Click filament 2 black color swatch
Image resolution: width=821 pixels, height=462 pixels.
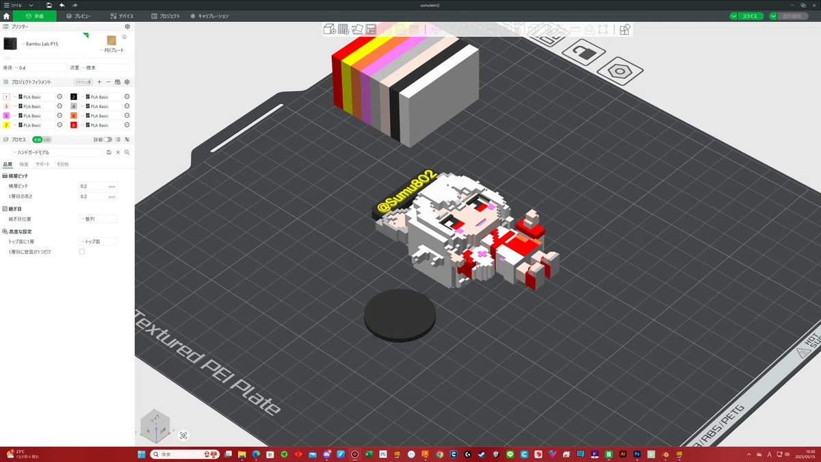[74, 97]
